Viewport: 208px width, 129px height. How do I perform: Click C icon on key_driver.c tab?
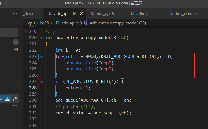tap(172, 13)
